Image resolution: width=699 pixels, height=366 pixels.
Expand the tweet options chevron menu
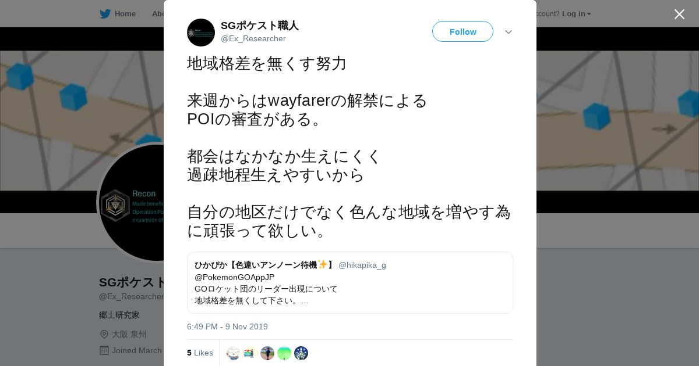tap(509, 32)
